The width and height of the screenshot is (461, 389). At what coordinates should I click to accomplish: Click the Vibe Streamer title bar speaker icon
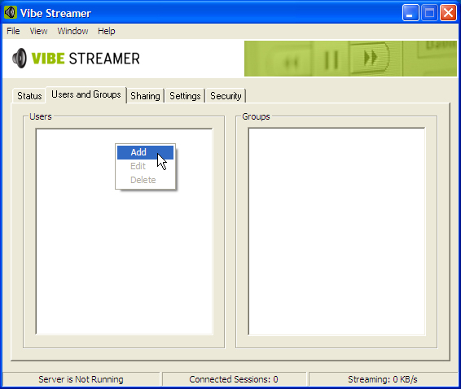pos(11,13)
